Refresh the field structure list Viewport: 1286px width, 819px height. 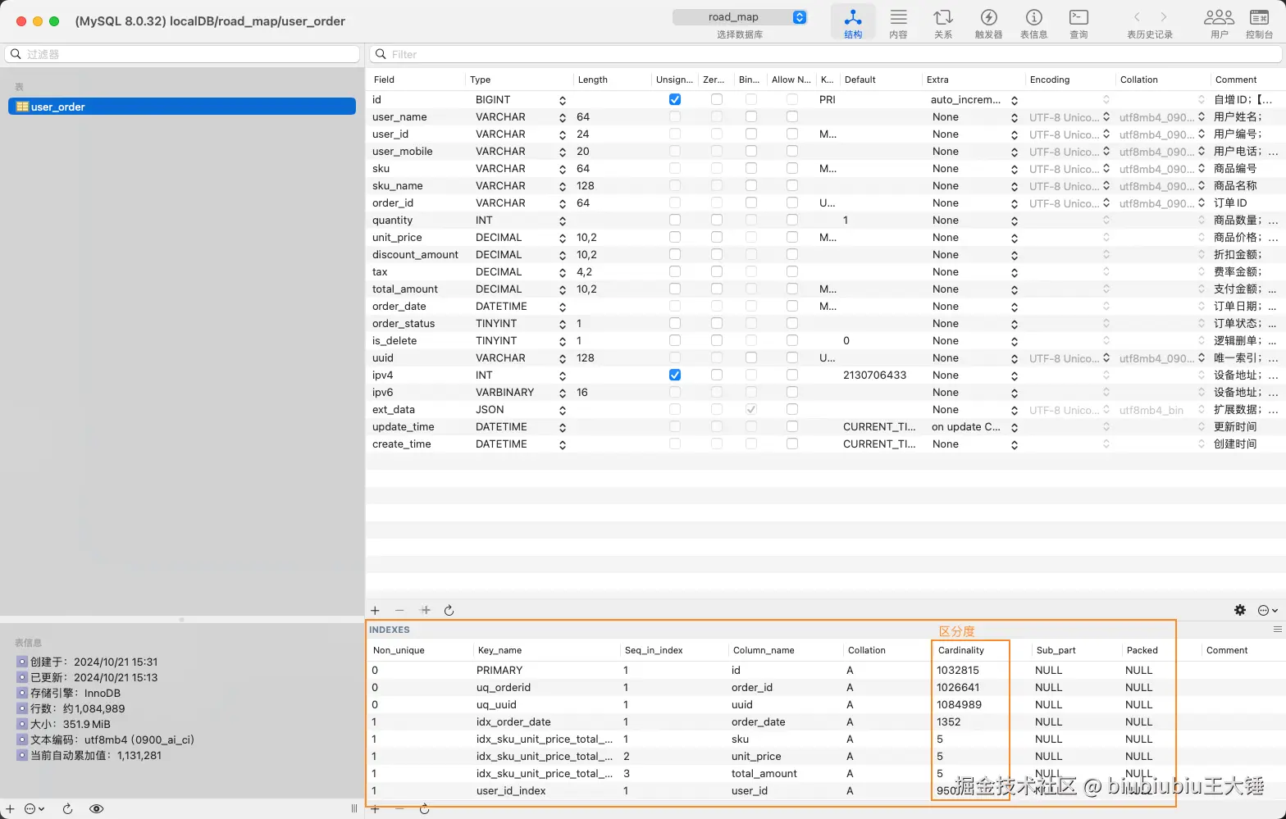pos(449,610)
